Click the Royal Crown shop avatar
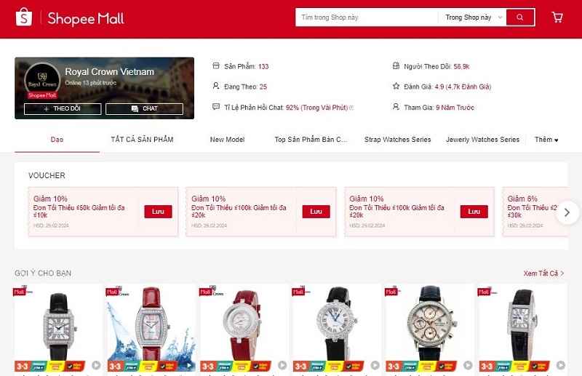The height and width of the screenshot is (376, 582). (x=42, y=80)
